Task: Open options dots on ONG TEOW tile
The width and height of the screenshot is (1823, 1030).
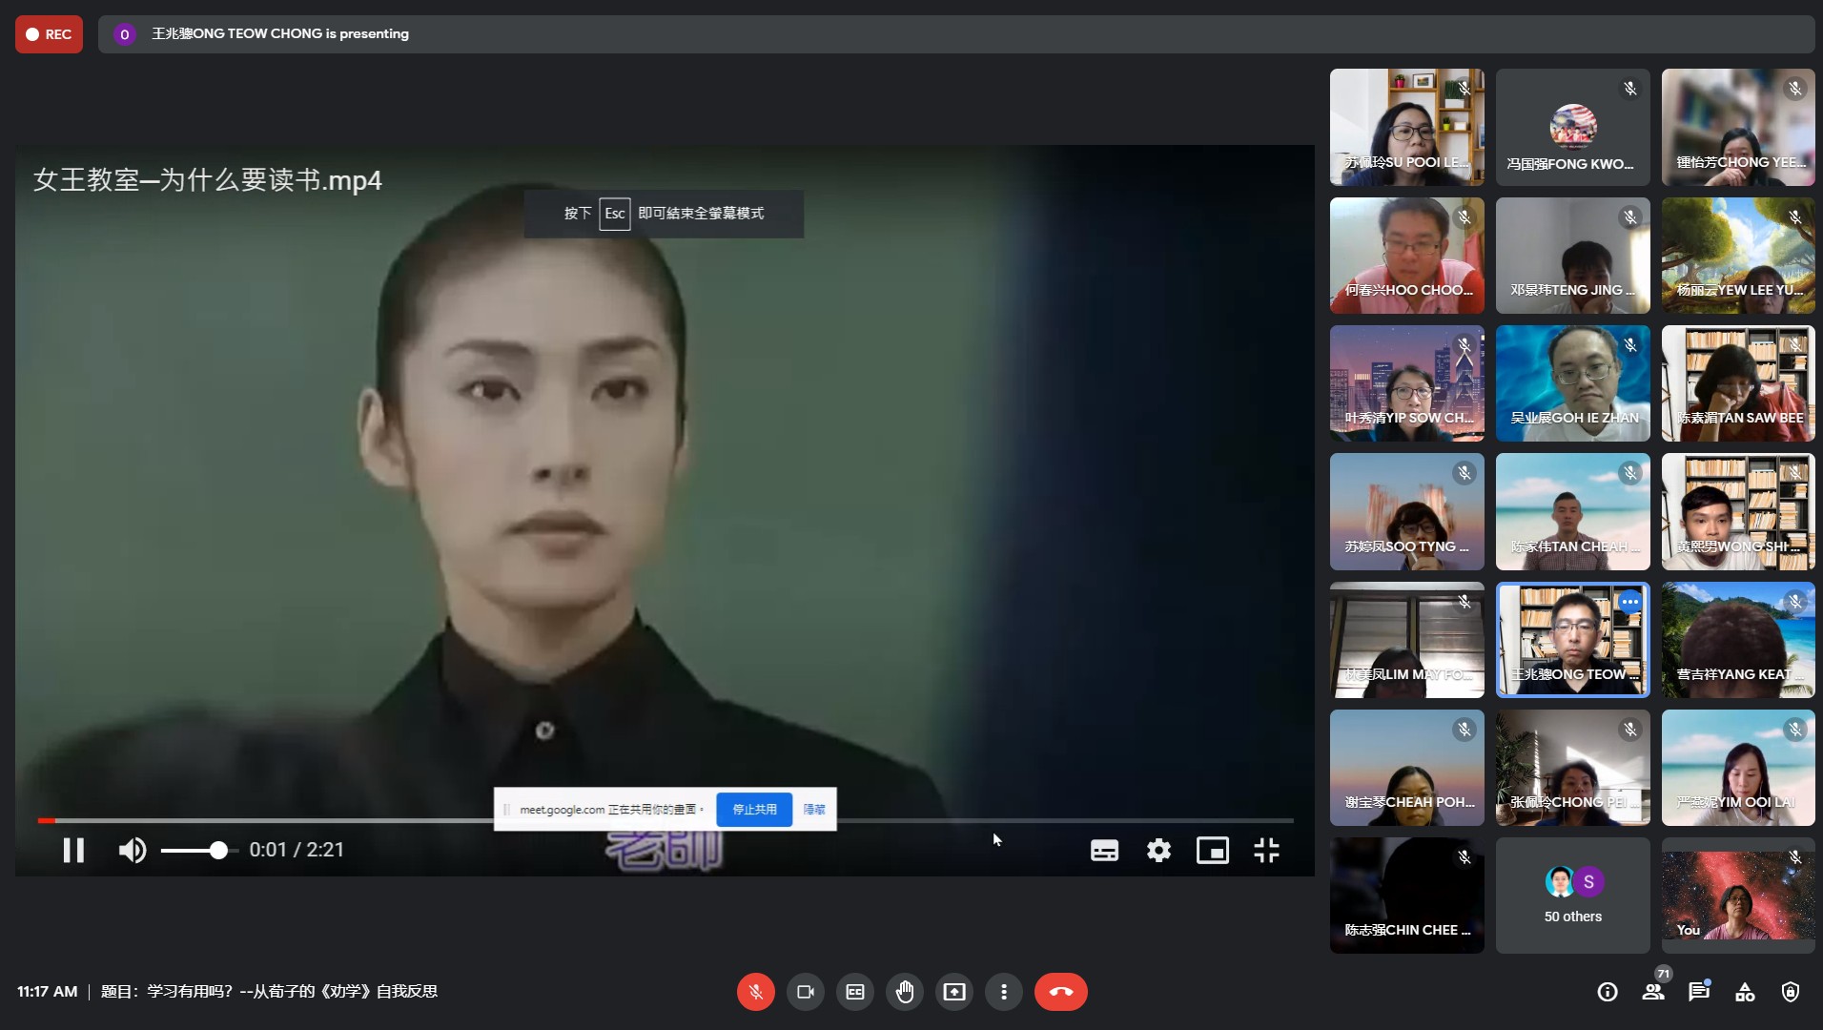Action: point(1630,602)
